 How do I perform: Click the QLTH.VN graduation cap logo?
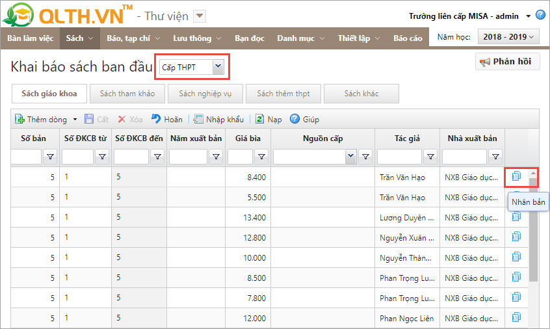[18, 15]
